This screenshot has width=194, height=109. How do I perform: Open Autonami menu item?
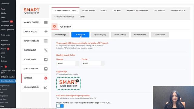(5, 41)
